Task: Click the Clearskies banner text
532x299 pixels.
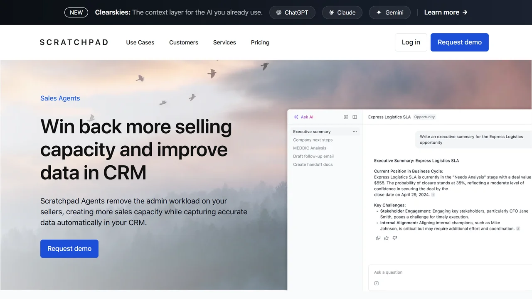Action: [179, 12]
